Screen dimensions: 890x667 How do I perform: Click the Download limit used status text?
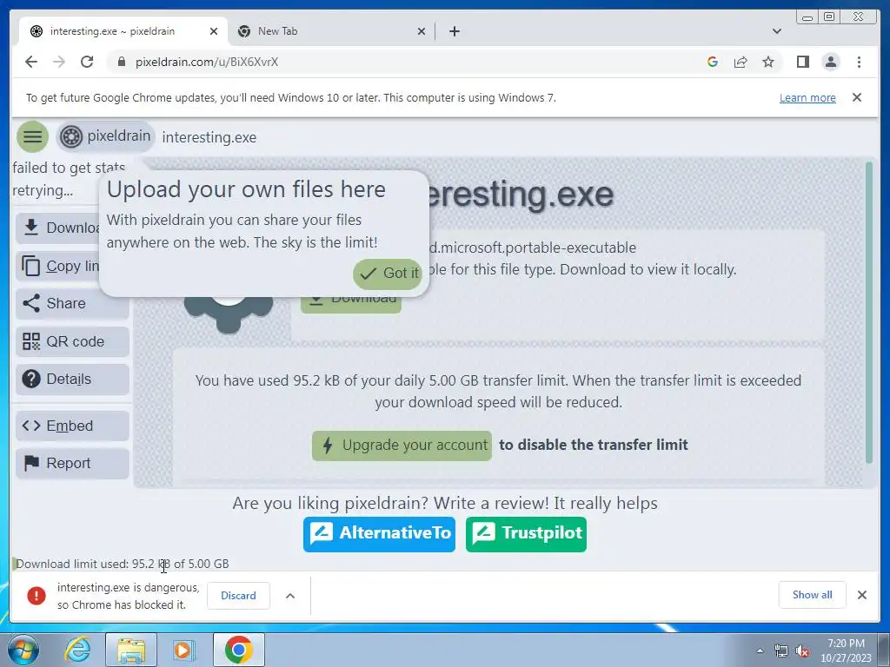(122, 564)
